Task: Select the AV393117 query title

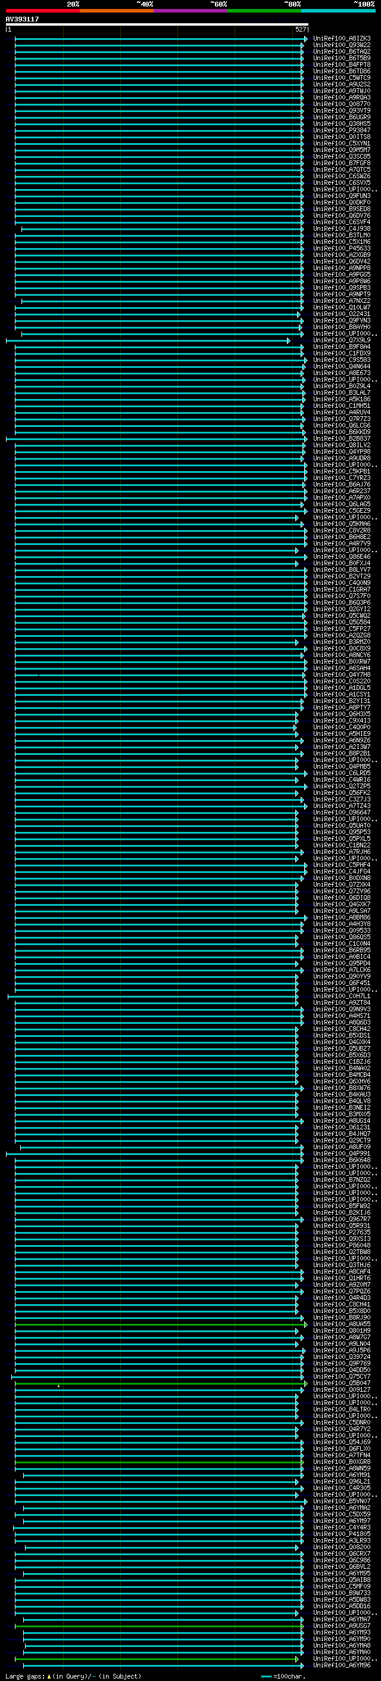Action: [22, 19]
